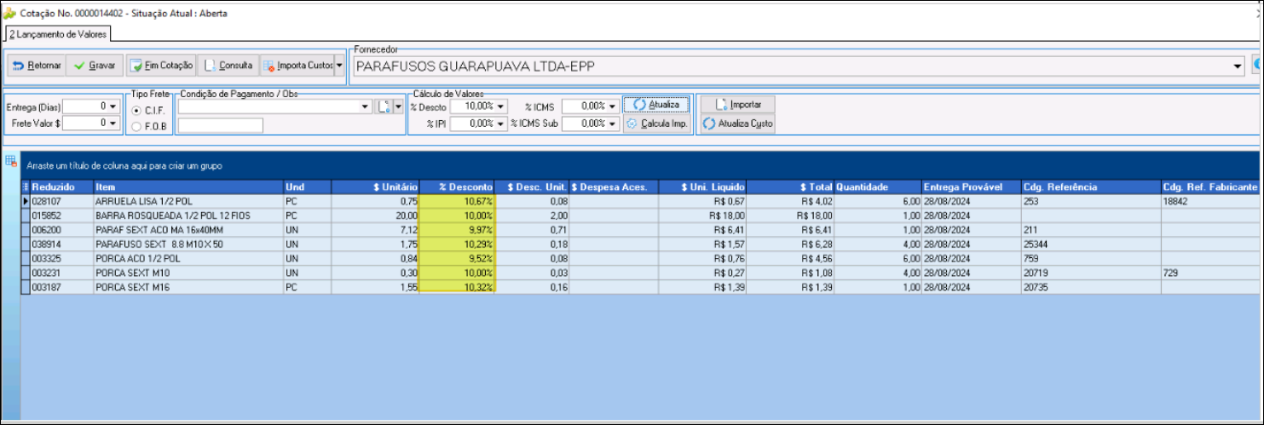This screenshot has height=425, width=1264.
Task: Click the observation field below payment condition
Action: point(221,125)
